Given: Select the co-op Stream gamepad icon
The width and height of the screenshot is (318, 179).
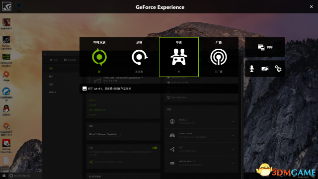Looking at the screenshot, I should point(179,57).
